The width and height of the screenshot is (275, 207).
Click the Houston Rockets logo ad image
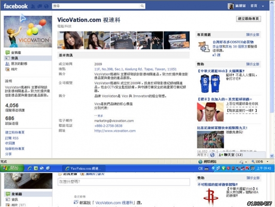211,196
